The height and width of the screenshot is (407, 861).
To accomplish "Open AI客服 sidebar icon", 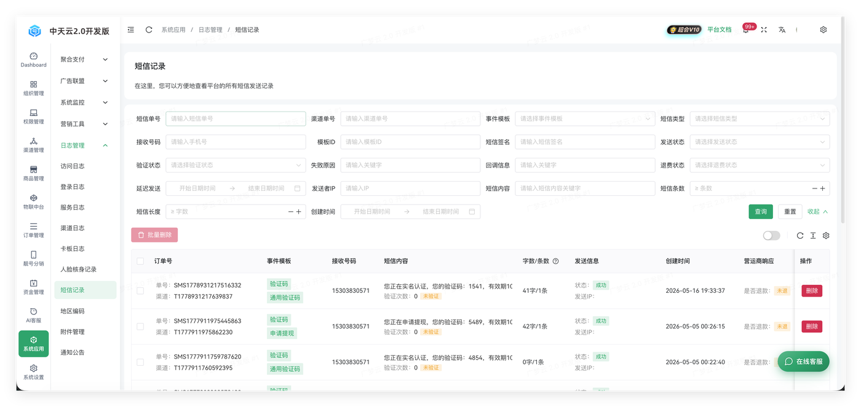I will [33, 316].
